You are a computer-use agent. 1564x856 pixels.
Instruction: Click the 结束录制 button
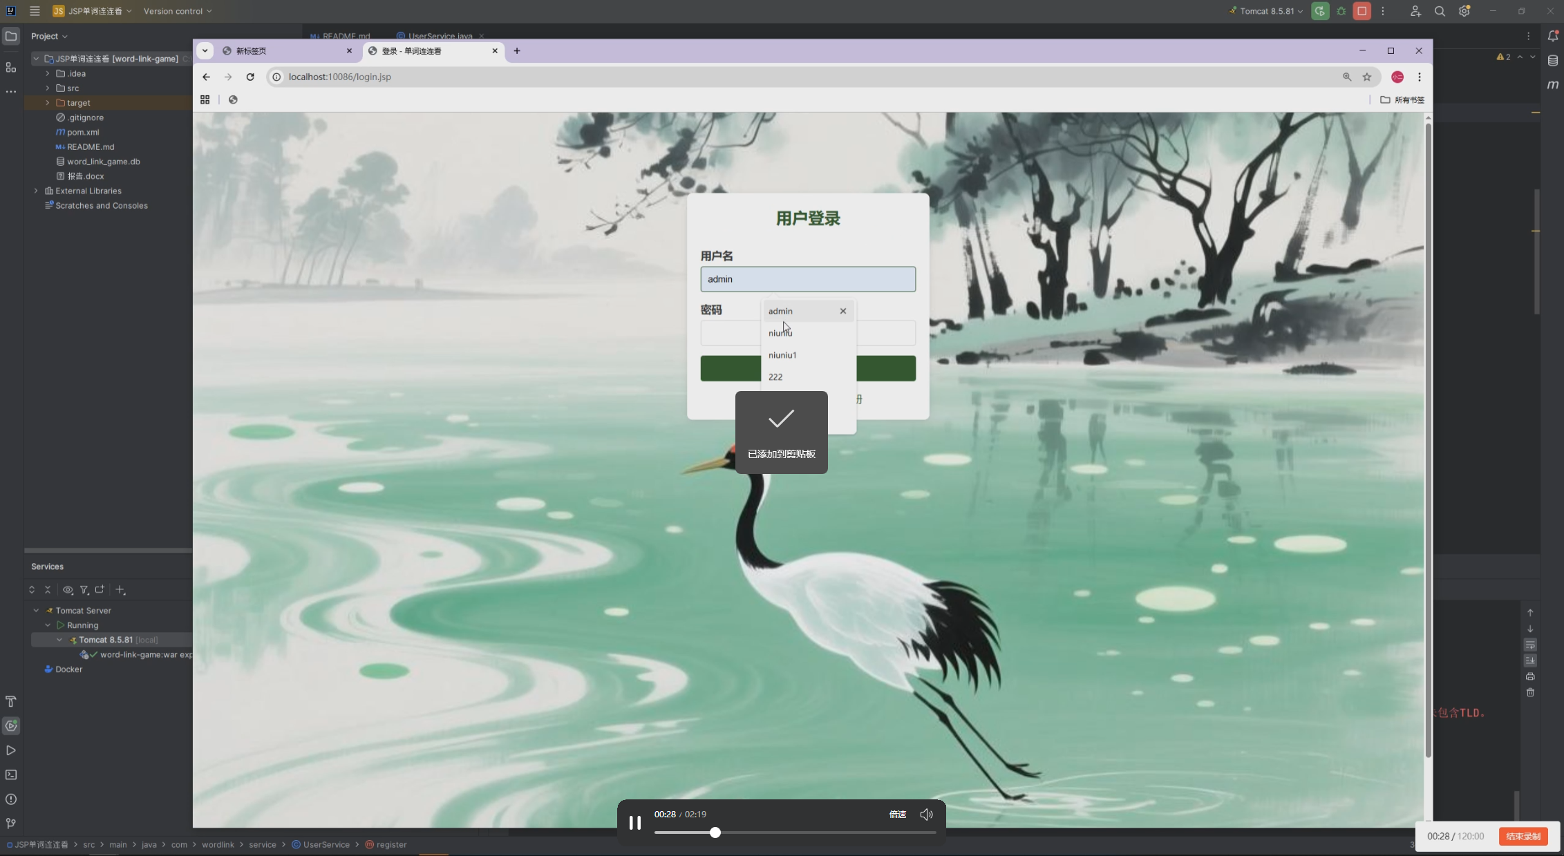pos(1523,836)
